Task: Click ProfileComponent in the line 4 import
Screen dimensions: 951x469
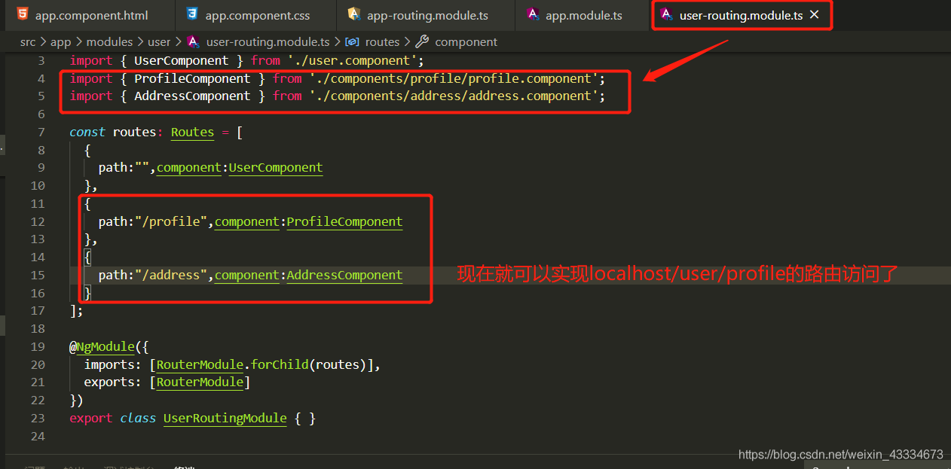Action: click(192, 78)
